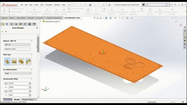Viewport: 187px width, 105px height.
Task: Open the Insert menu
Action: pyautogui.click(x=36, y=5)
